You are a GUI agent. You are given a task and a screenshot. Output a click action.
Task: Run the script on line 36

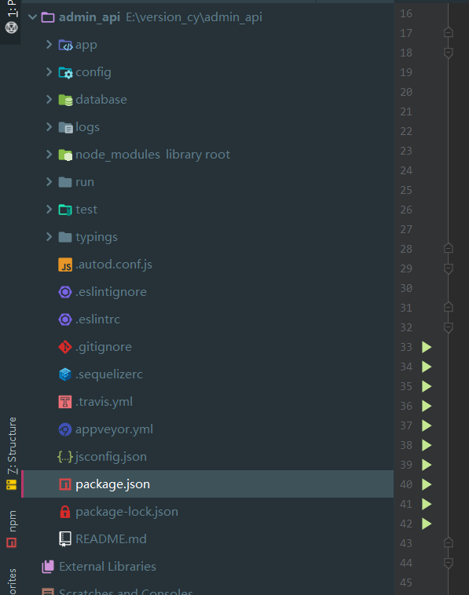[x=427, y=406]
